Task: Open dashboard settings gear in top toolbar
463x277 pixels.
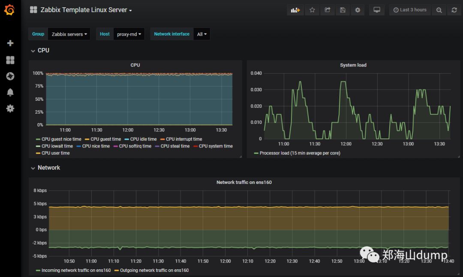Action: pos(358,10)
